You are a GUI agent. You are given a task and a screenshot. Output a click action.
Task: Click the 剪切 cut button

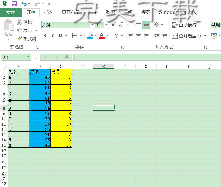point(24,22)
